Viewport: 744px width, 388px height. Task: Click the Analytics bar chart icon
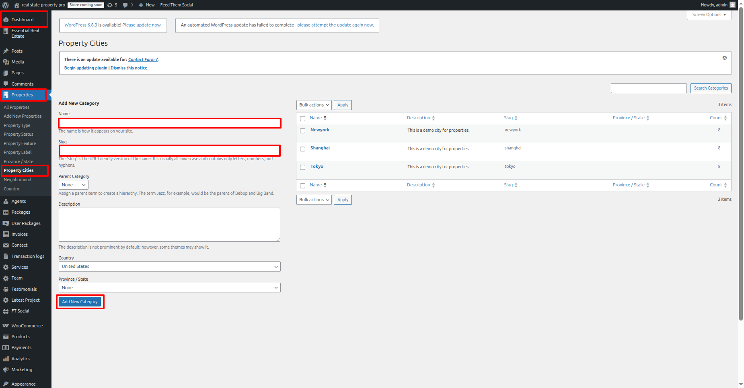click(6, 359)
